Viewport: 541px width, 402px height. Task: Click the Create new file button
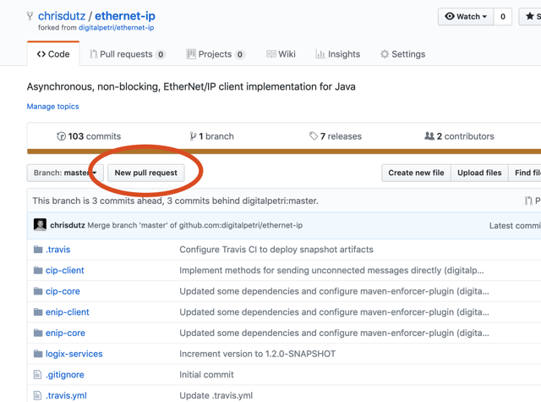point(416,173)
